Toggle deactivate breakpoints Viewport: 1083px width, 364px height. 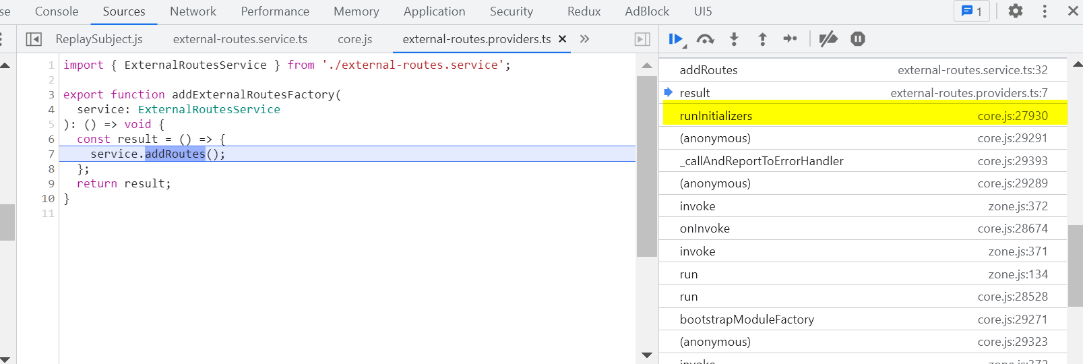coord(828,39)
